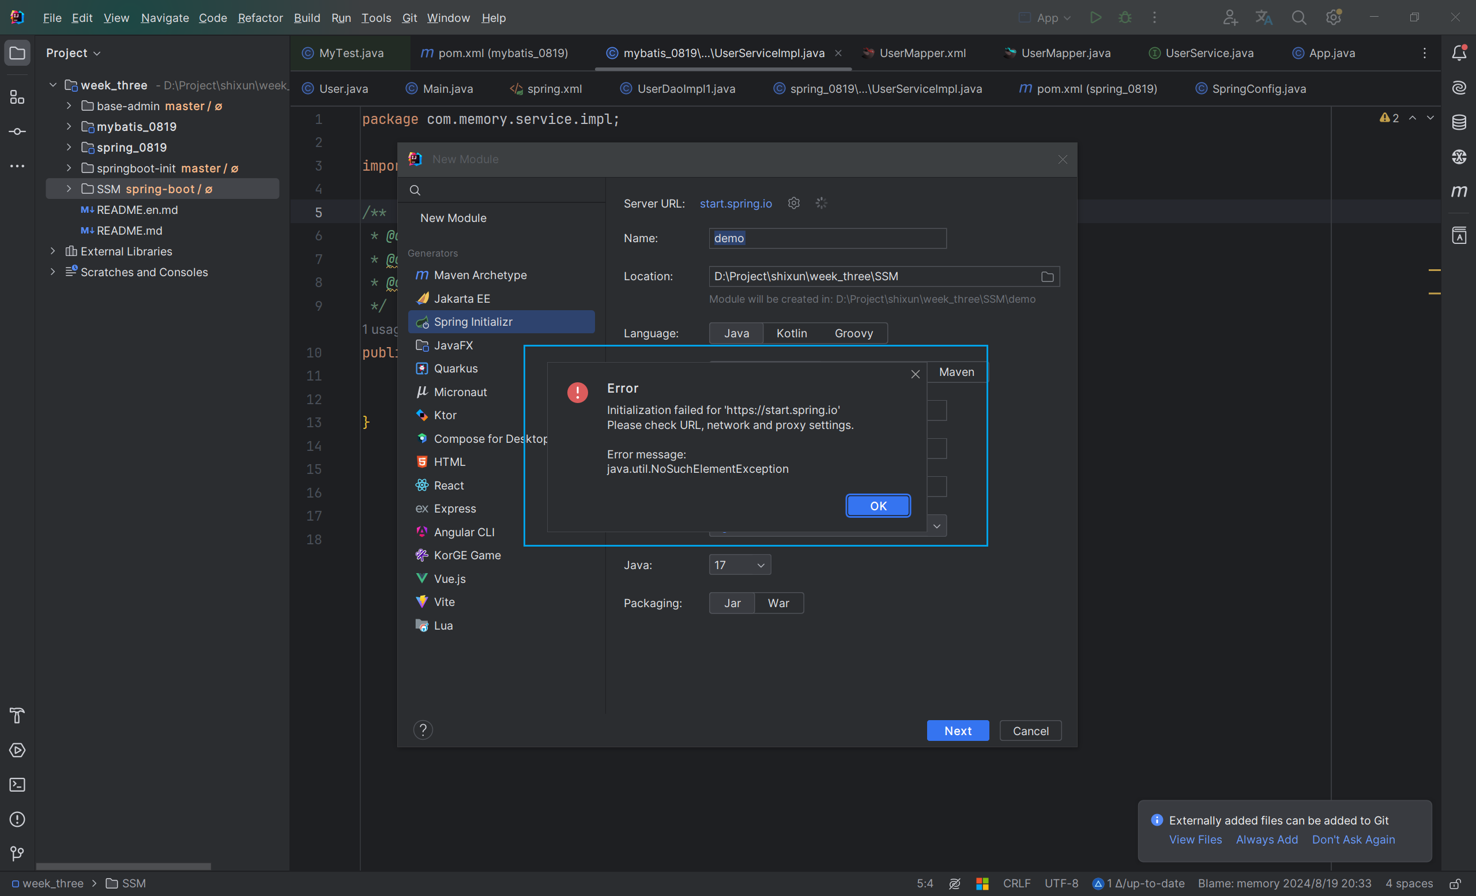Screen dimensions: 1476x896
Task: Open Search Everywhere magnifier icon
Action: coord(1298,17)
